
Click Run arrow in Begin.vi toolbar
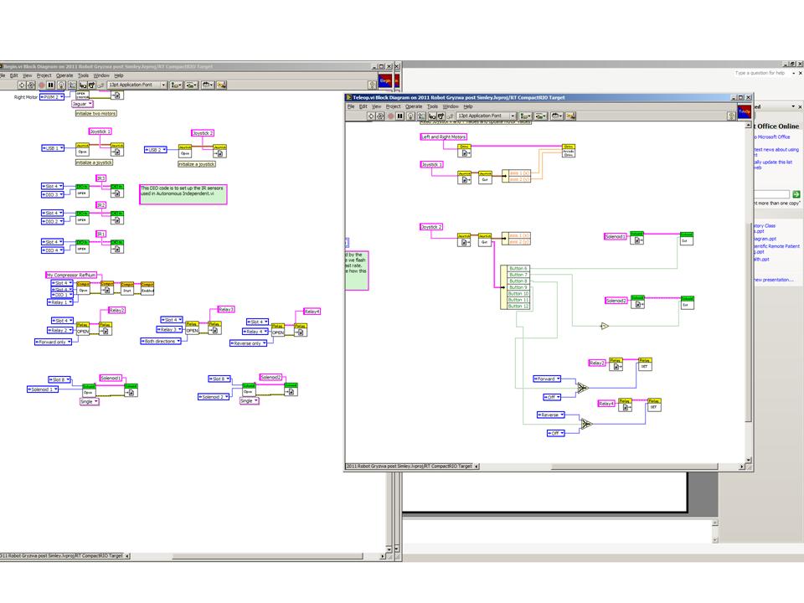click(22, 85)
